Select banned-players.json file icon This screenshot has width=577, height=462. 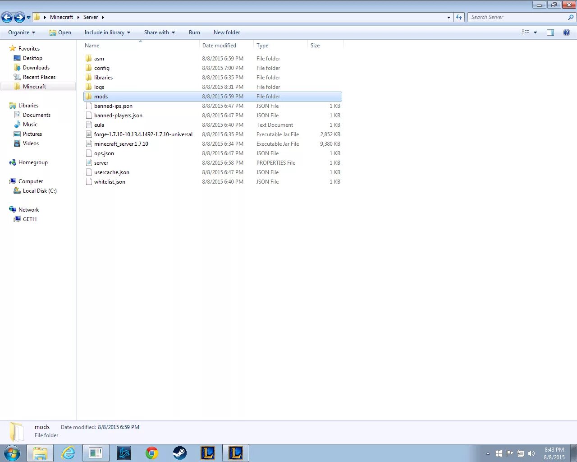click(89, 115)
